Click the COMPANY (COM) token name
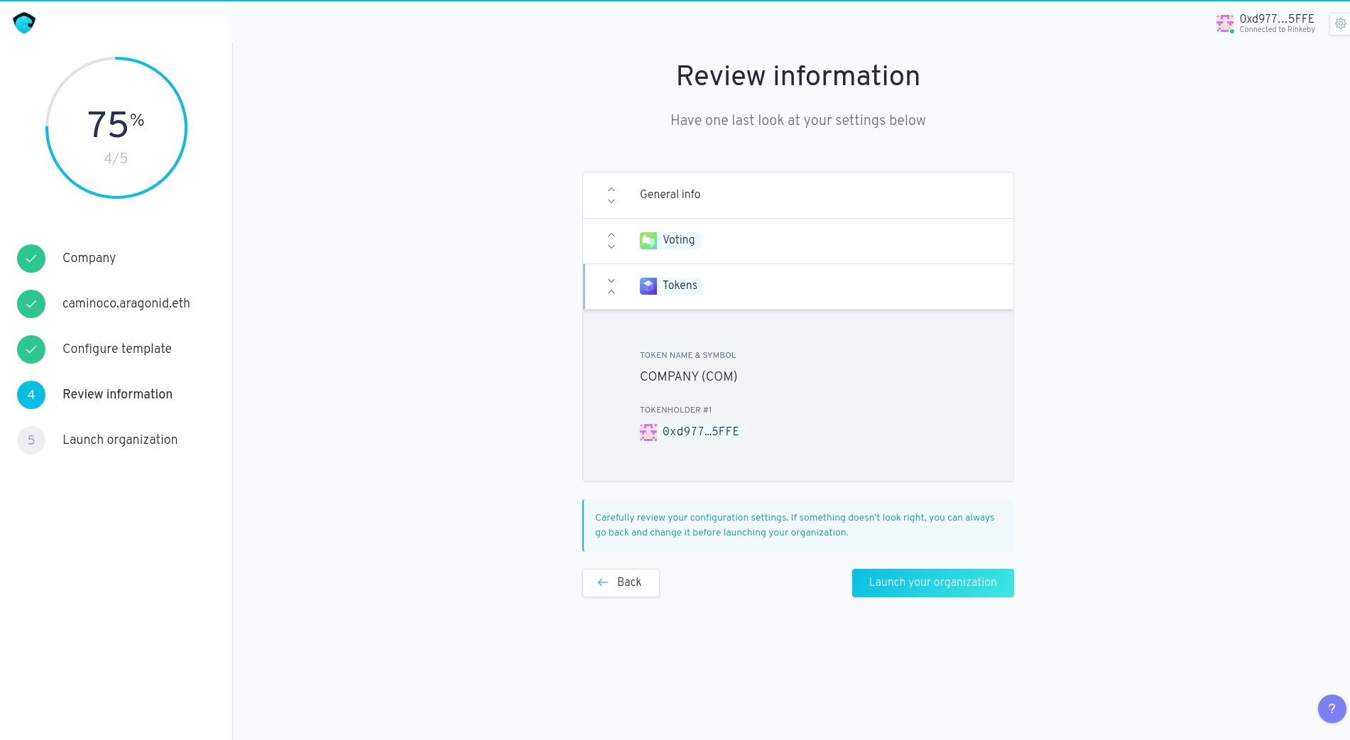The image size is (1350, 740). click(689, 376)
